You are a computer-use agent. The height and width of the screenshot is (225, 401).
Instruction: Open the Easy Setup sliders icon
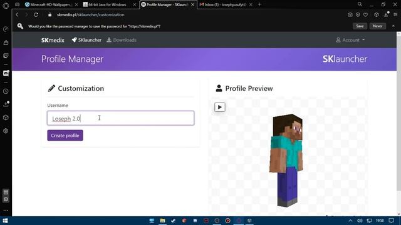[395, 15]
